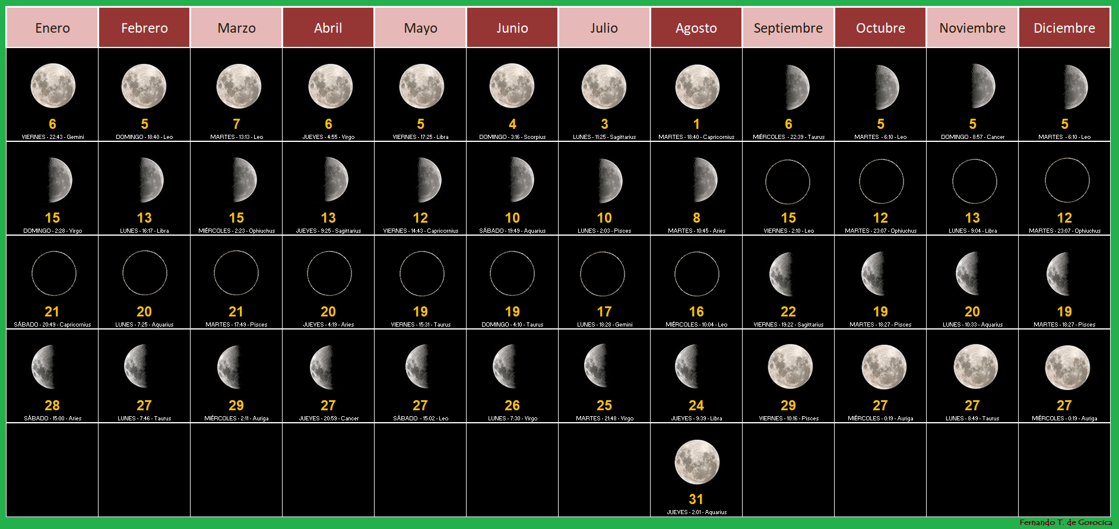Select the new moon ring for Septiembre 15

tap(788, 182)
